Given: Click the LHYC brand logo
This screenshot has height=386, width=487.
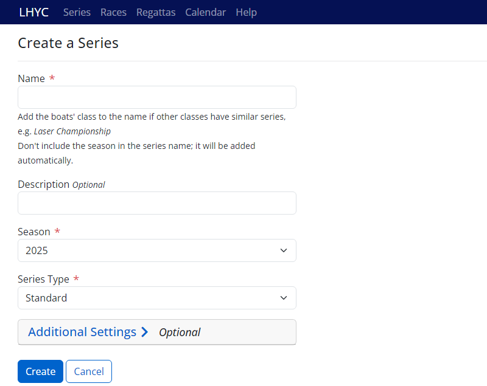Looking at the screenshot, I should pyautogui.click(x=33, y=12).
